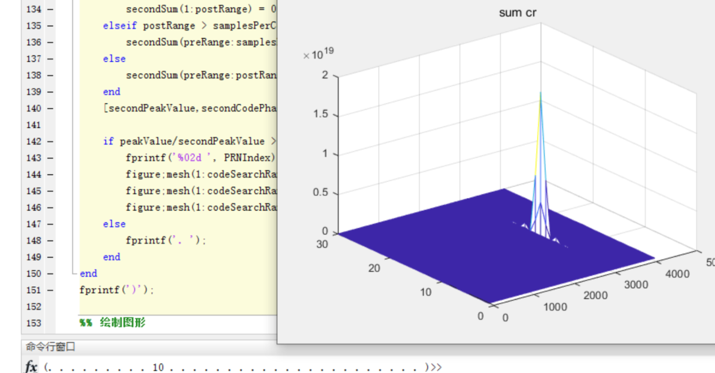Screen dimensions: 715x373
Task: Select the "sum cr" figure title
Action: point(517,13)
